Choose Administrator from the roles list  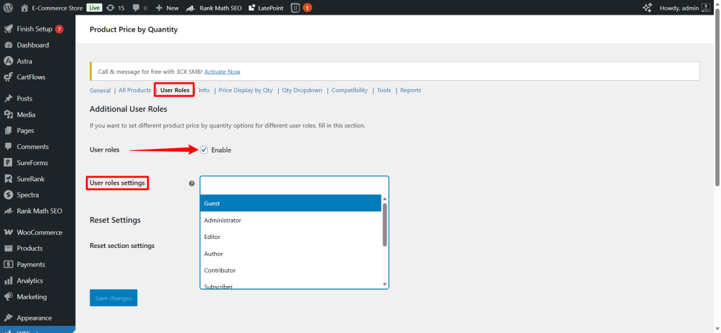tap(290, 220)
